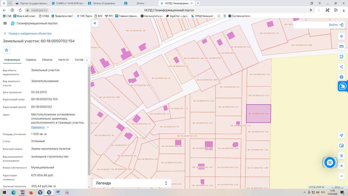
Task: Open Word from the taskbar
Action: coord(58,192)
